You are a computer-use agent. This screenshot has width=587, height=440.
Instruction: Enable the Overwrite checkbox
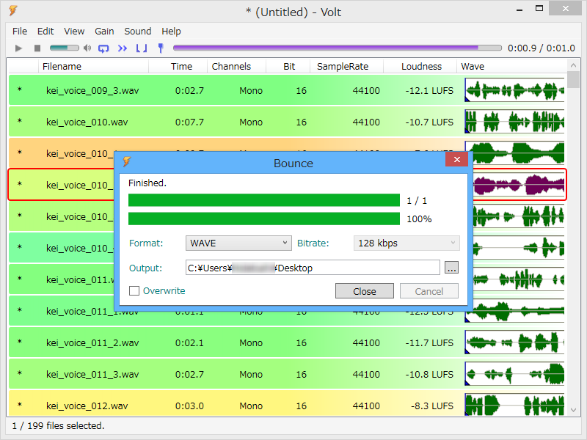(x=134, y=290)
